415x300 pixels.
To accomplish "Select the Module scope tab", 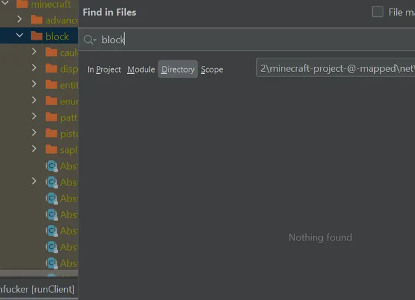I will (x=141, y=69).
